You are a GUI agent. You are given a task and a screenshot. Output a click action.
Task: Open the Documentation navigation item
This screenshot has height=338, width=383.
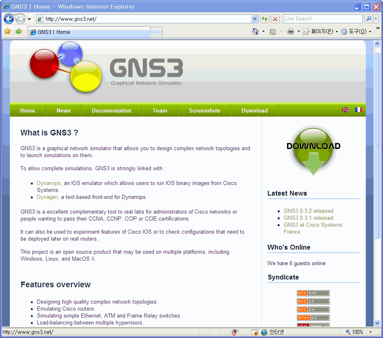tap(112, 110)
